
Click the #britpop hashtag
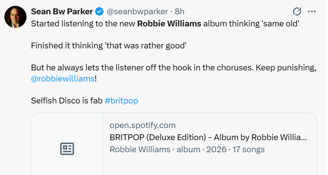click(121, 101)
